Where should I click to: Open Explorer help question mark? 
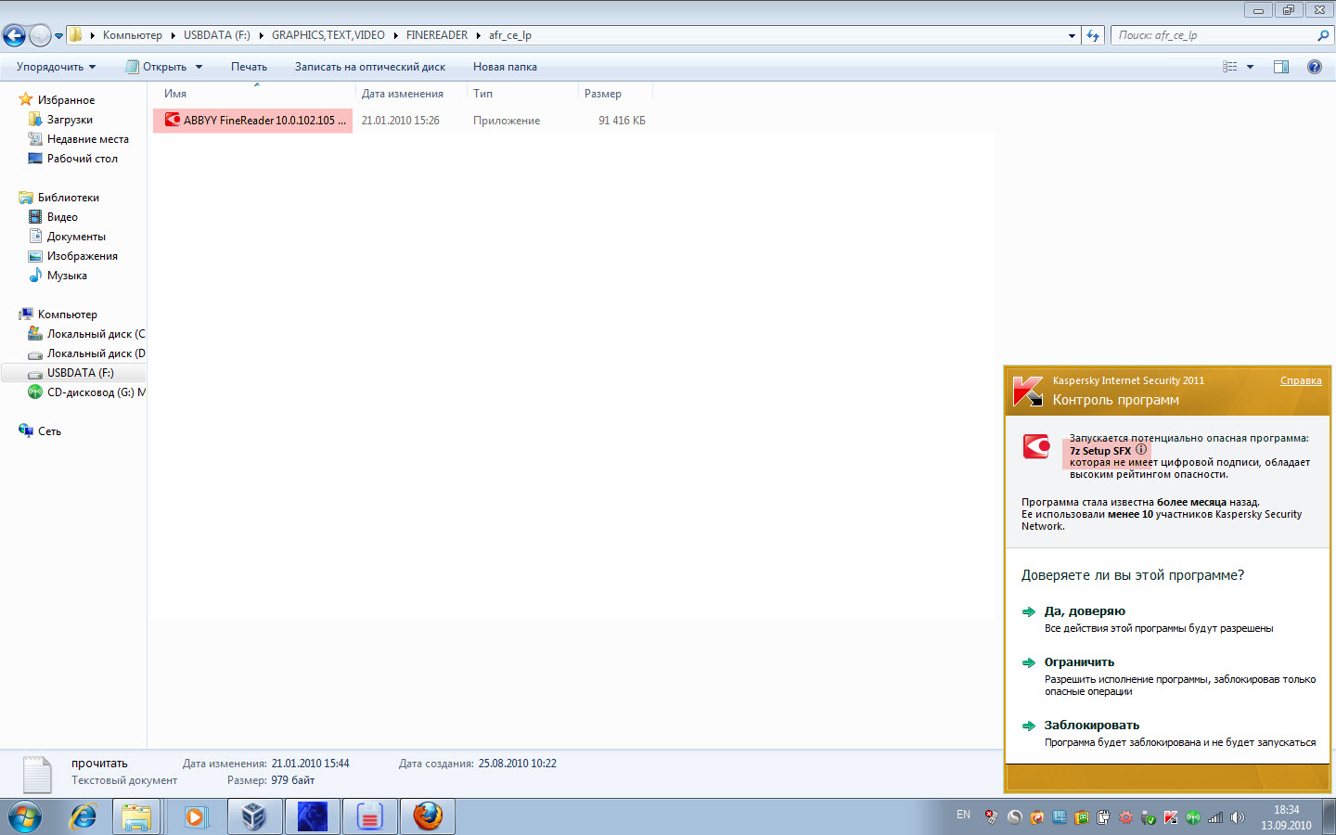pyautogui.click(x=1315, y=67)
